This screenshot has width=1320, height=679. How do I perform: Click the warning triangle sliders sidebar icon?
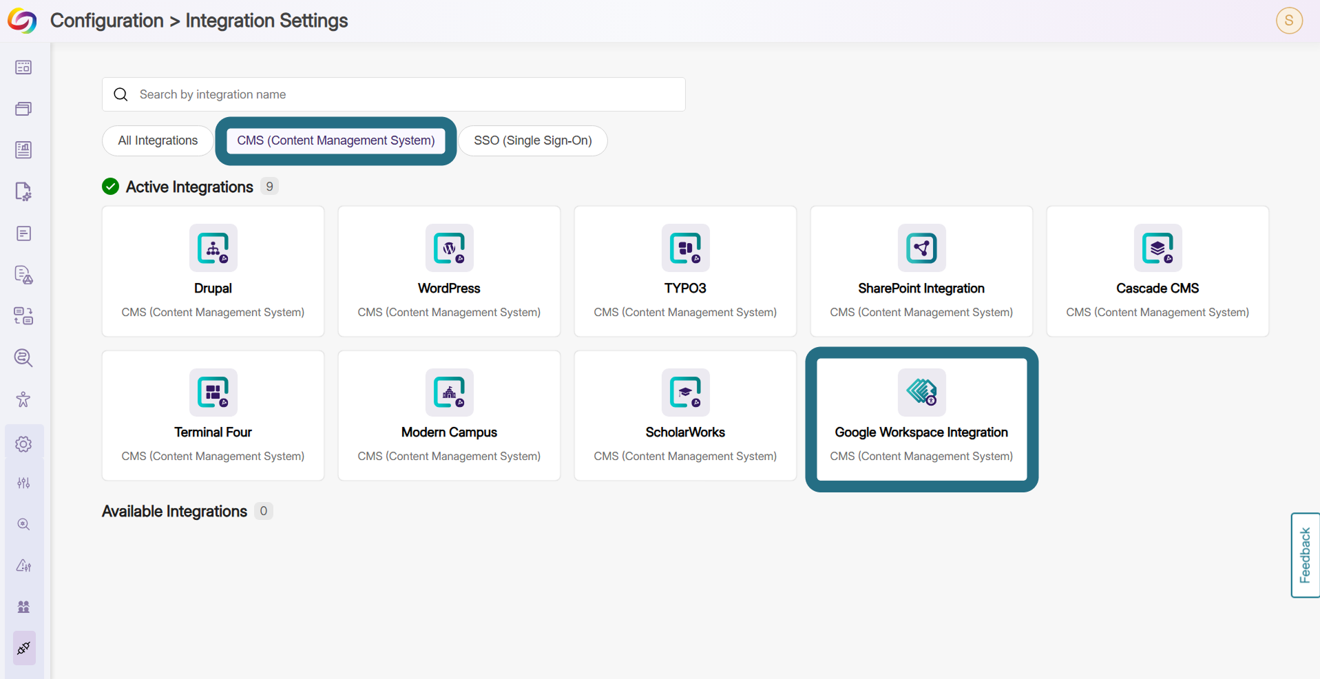click(23, 565)
